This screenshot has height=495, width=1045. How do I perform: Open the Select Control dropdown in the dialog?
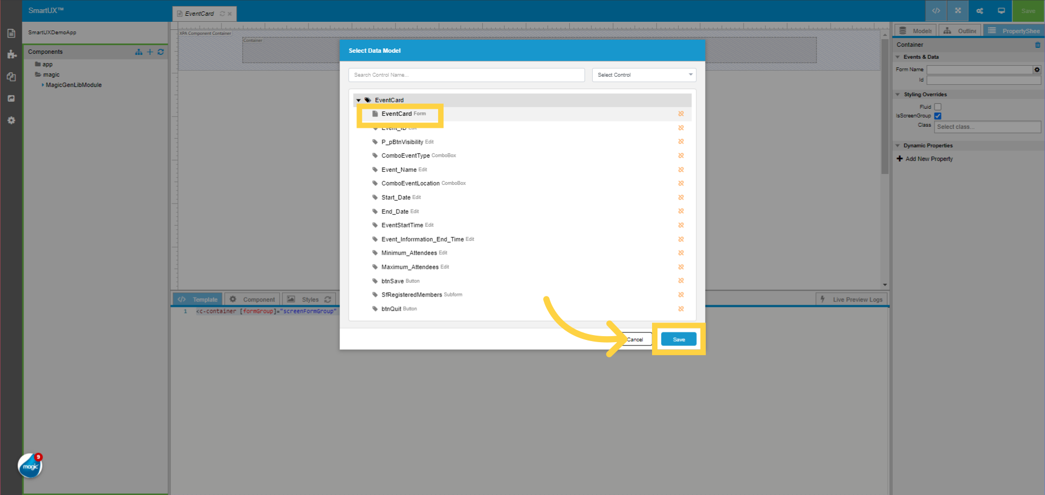point(644,75)
